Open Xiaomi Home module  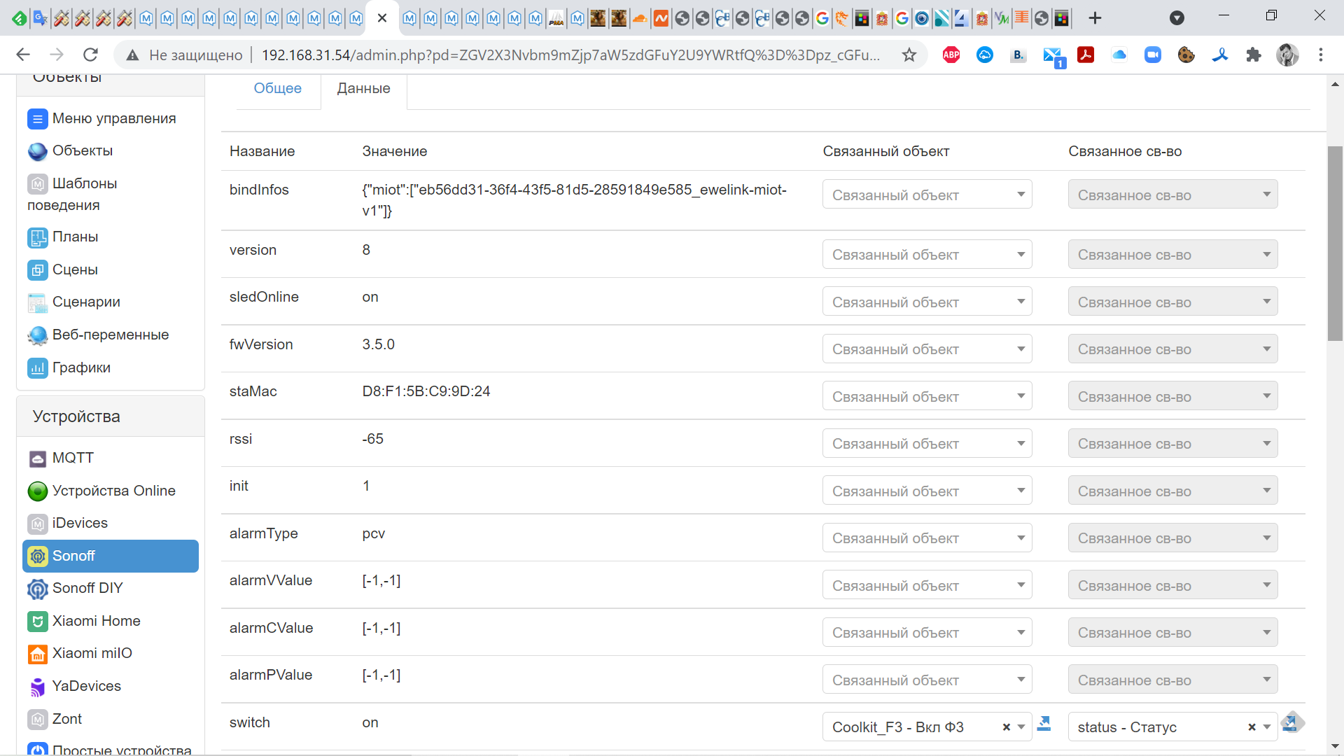pos(96,621)
